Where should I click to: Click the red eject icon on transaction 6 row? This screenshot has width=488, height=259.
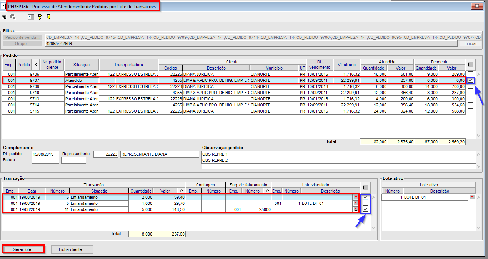click(x=356, y=197)
